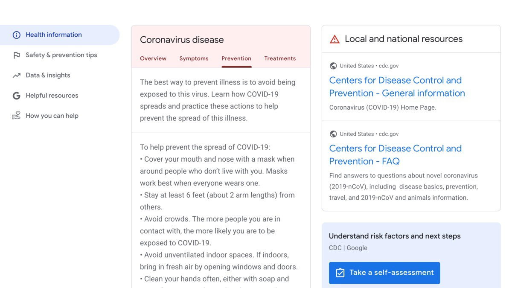The height and width of the screenshot is (288, 512).
Task: Open the CDC Prevention FAQ link
Action: point(395,155)
